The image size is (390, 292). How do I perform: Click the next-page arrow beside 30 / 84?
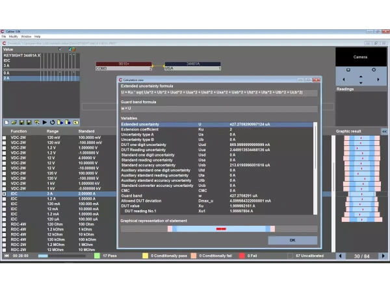point(383,256)
